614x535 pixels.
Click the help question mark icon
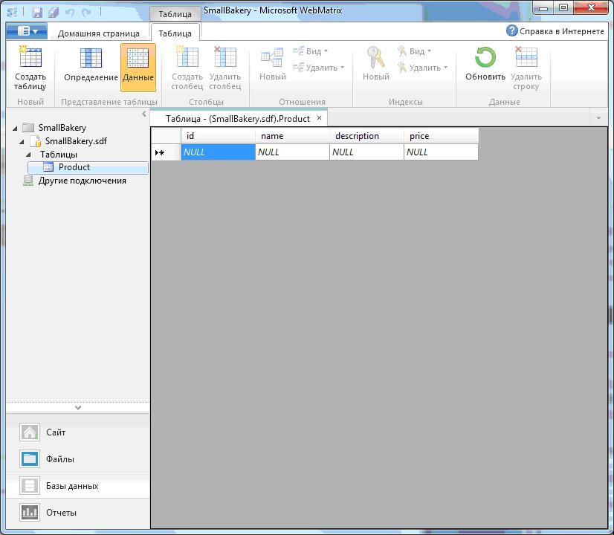(x=512, y=30)
